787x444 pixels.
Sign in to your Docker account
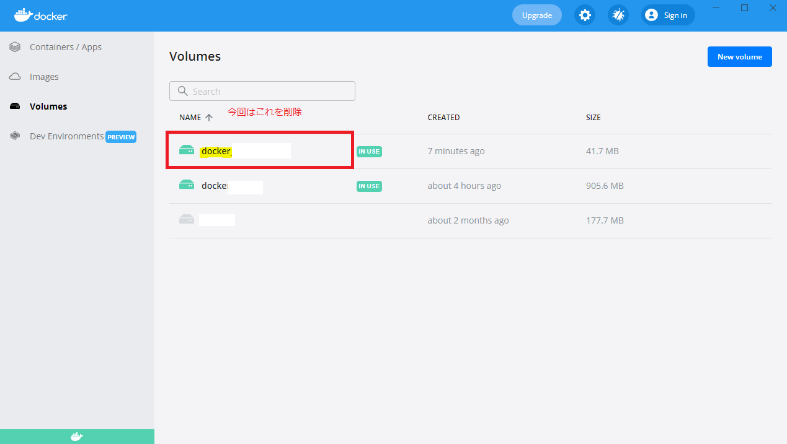tap(667, 15)
